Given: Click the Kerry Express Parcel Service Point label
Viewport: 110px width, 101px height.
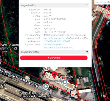Looking at the screenshot, I should tap(36, 95).
